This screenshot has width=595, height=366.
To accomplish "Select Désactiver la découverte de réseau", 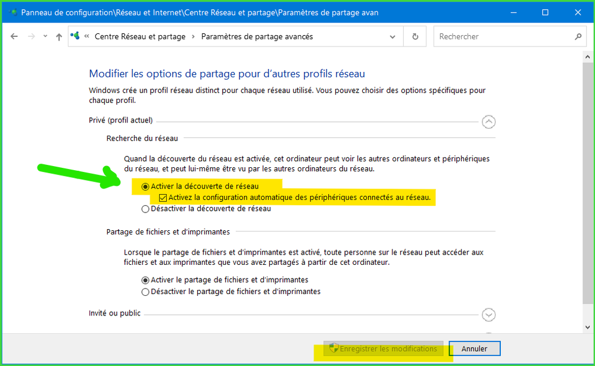I will pos(145,209).
